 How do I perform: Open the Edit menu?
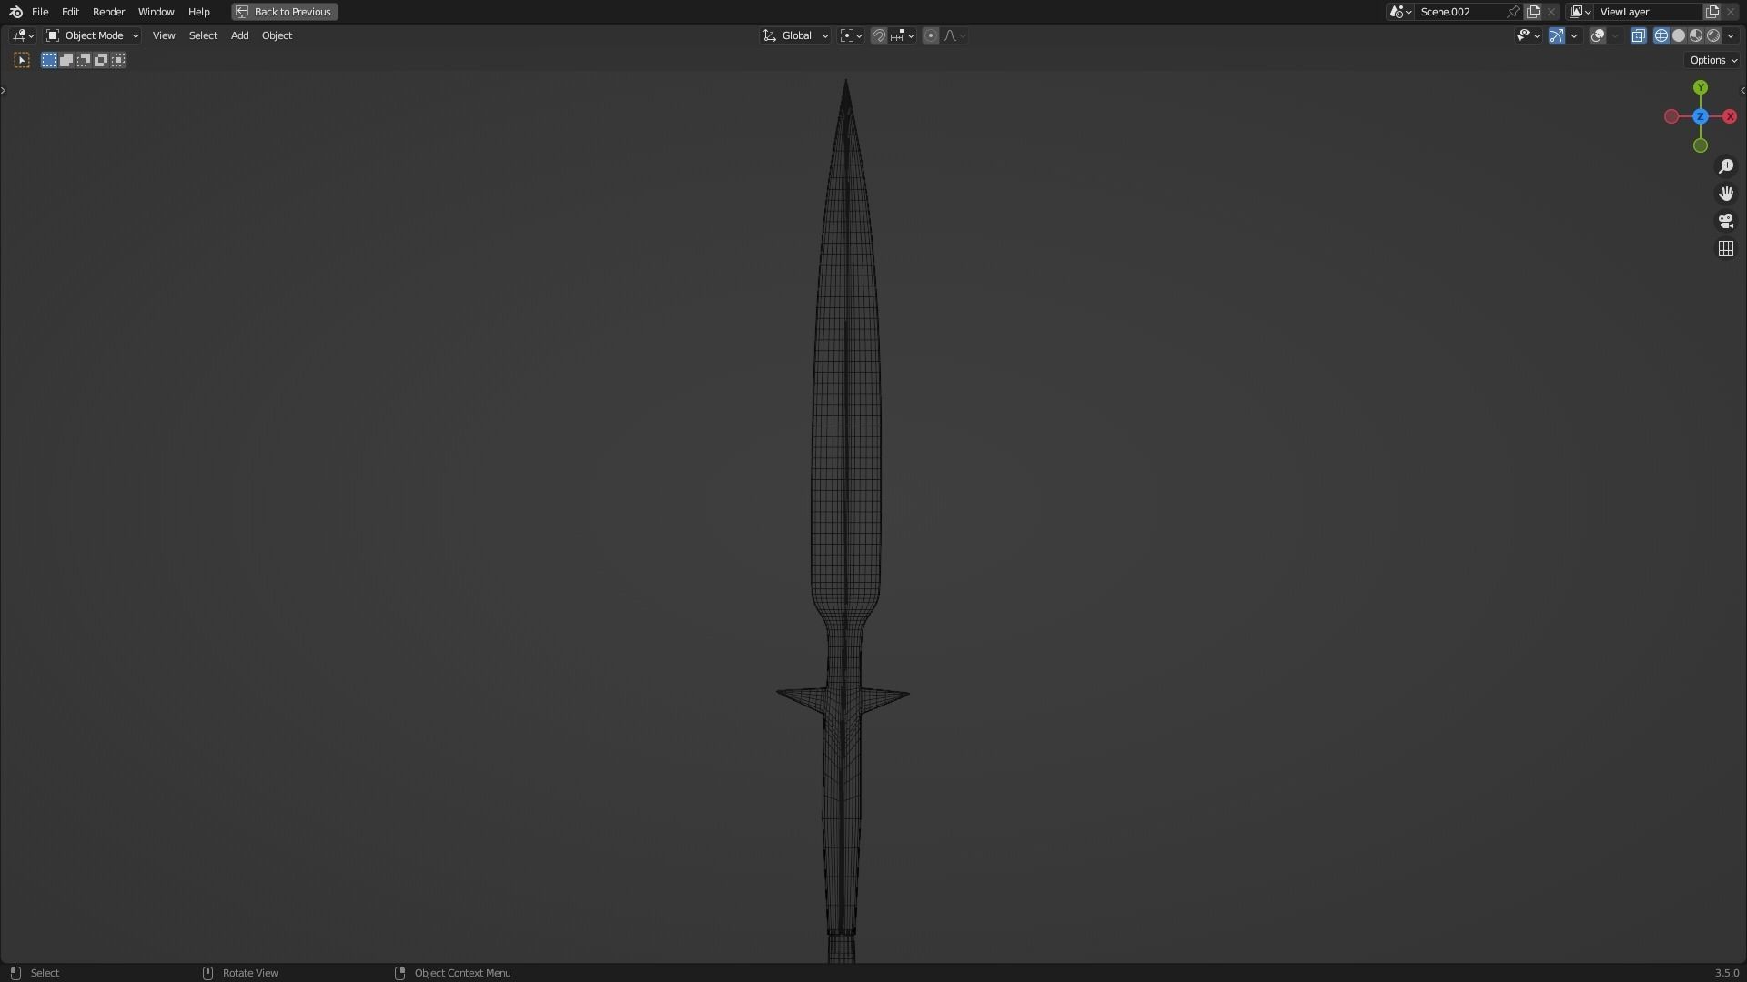coord(70,12)
